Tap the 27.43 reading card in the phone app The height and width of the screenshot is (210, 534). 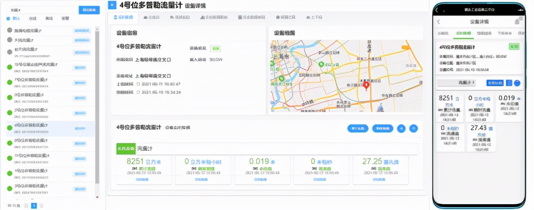(x=481, y=138)
